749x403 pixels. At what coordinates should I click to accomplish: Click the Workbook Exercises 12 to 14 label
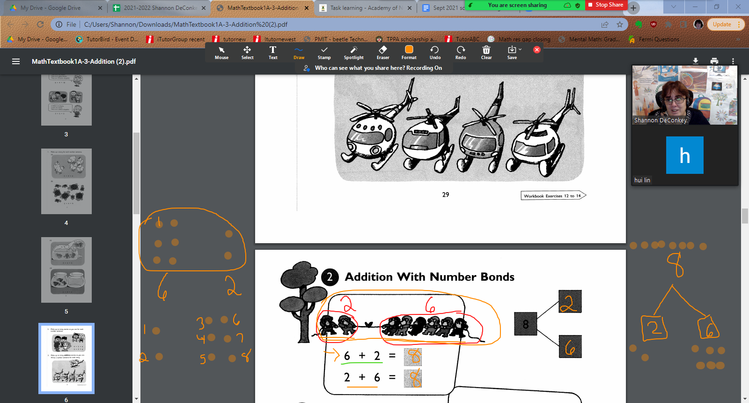(x=553, y=196)
